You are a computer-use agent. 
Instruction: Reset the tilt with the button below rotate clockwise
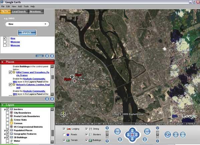(145, 139)
